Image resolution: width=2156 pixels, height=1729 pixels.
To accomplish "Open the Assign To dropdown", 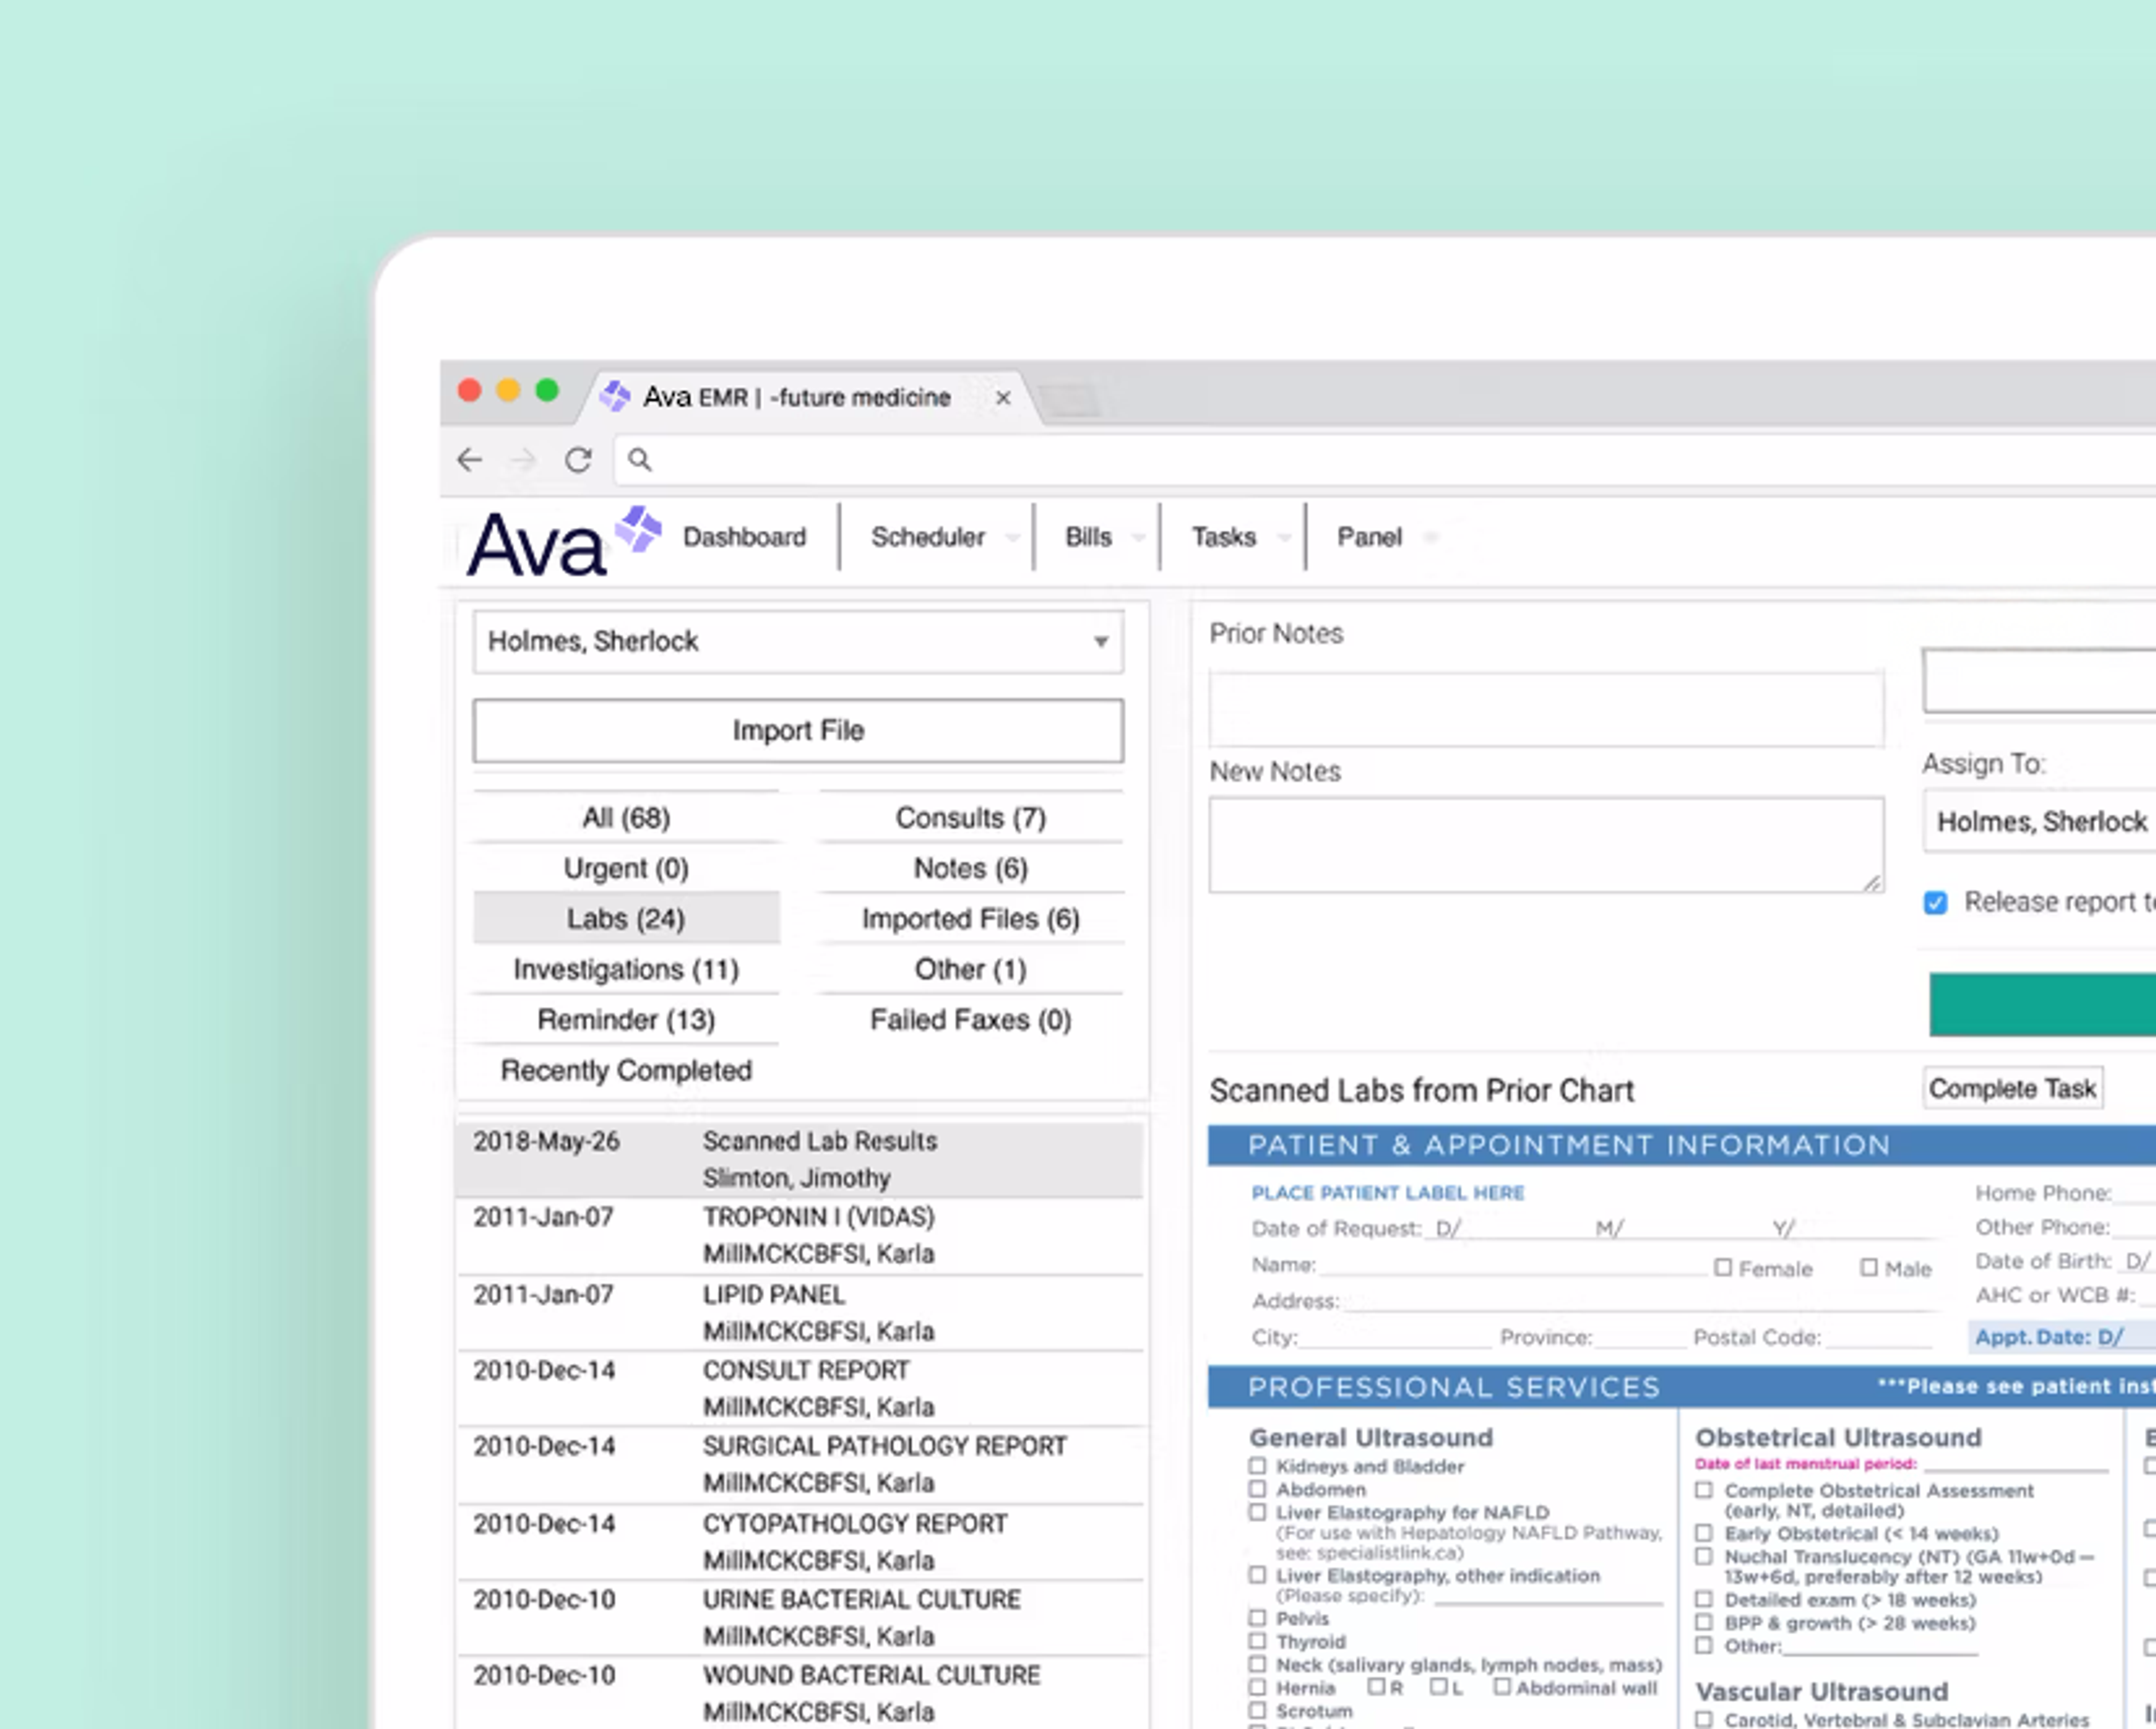I will pyautogui.click(x=2040, y=822).
